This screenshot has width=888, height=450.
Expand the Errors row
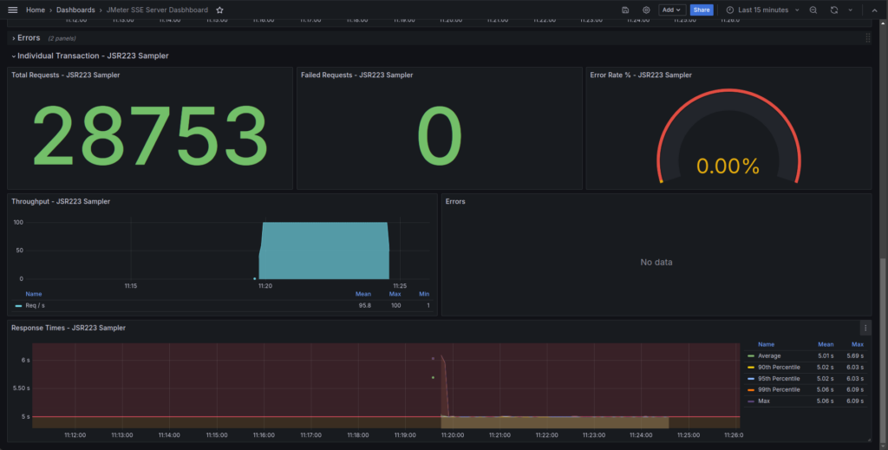tap(25, 38)
